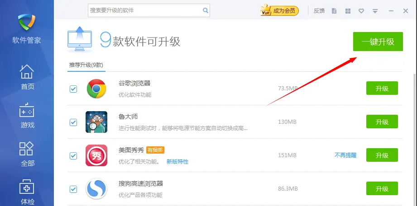This screenshot has height=206, width=417.
Task: Click the 一键升级 button
Action: 378,42
